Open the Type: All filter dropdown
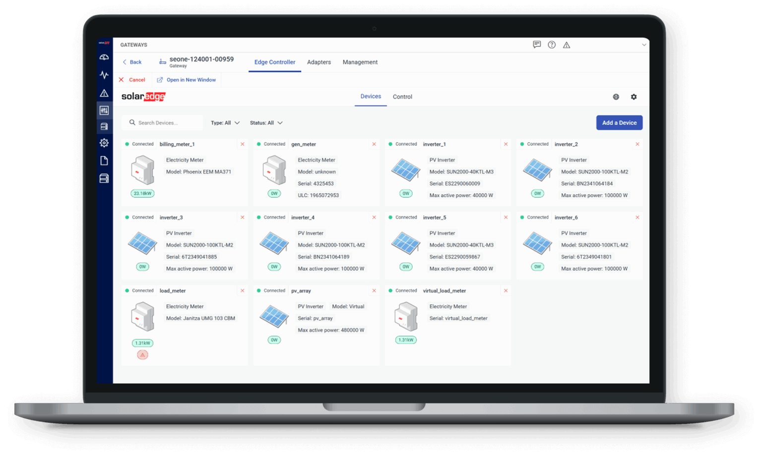The image size is (762, 455). pos(225,122)
